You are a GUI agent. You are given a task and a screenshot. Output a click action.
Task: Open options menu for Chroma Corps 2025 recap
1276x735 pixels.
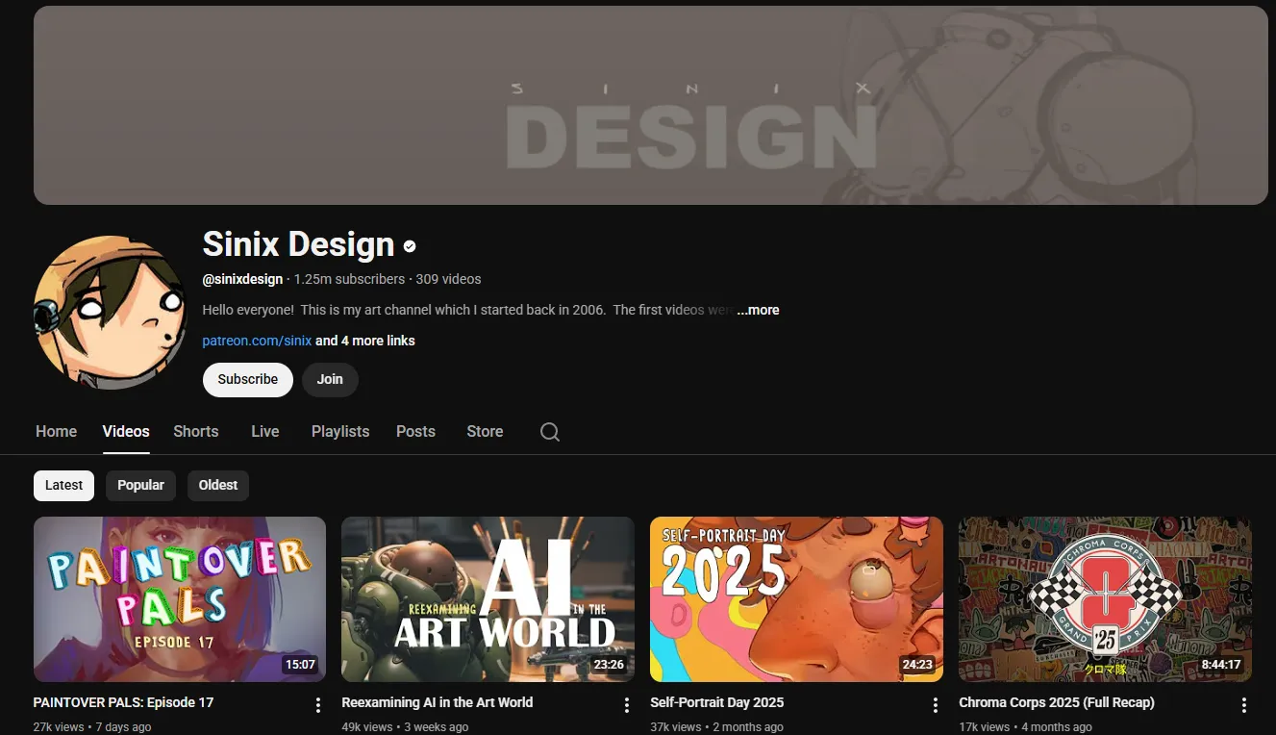pos(1243,704)
